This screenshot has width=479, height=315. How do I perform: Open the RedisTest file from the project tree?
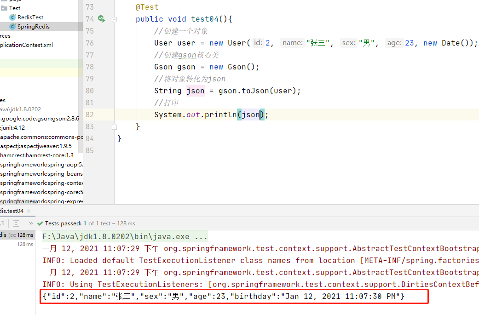click(x=30, y=17)
